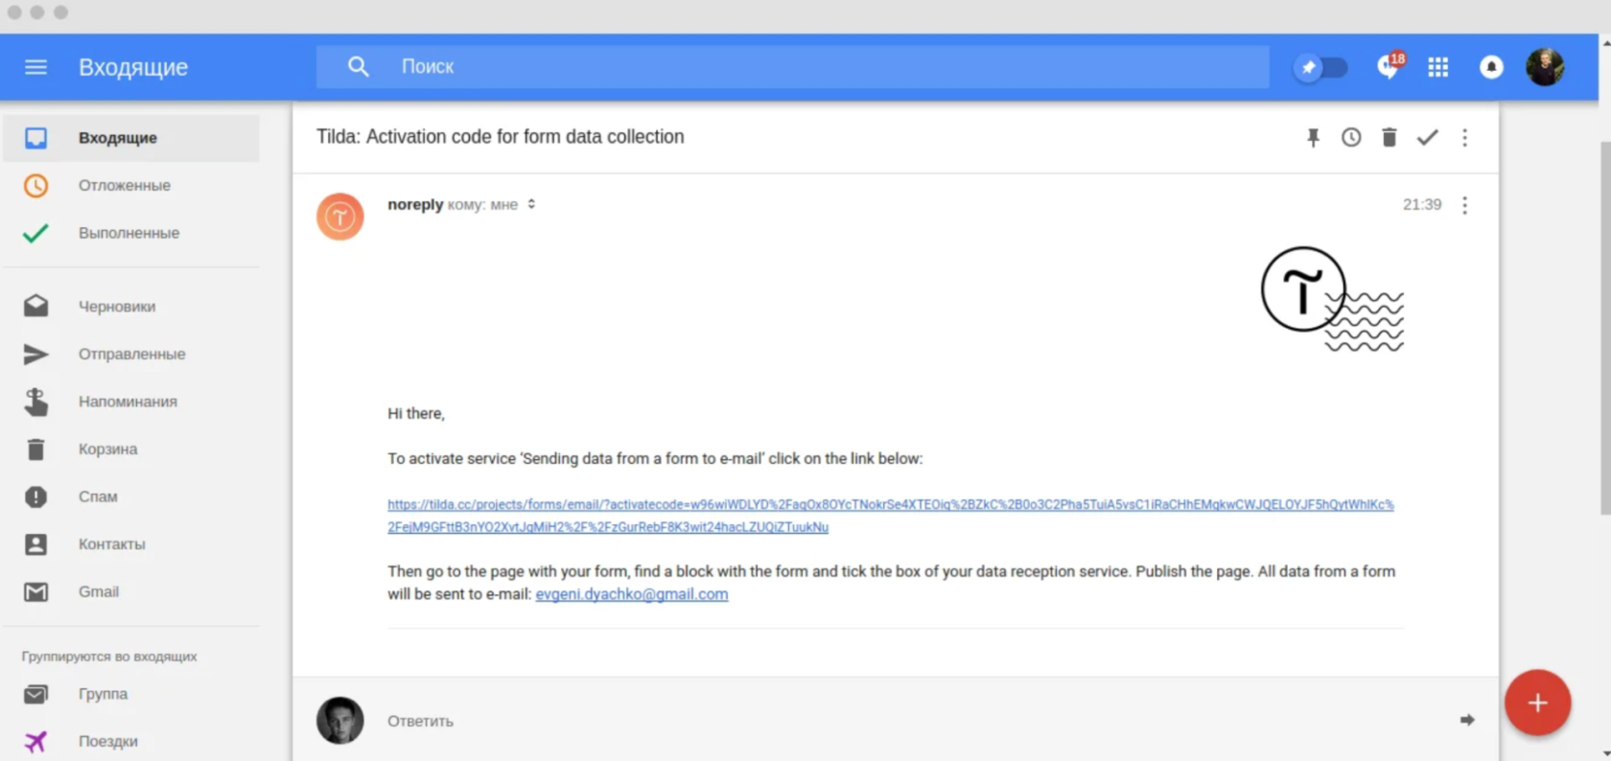Open the Спам folder

(x=98, y=496)
